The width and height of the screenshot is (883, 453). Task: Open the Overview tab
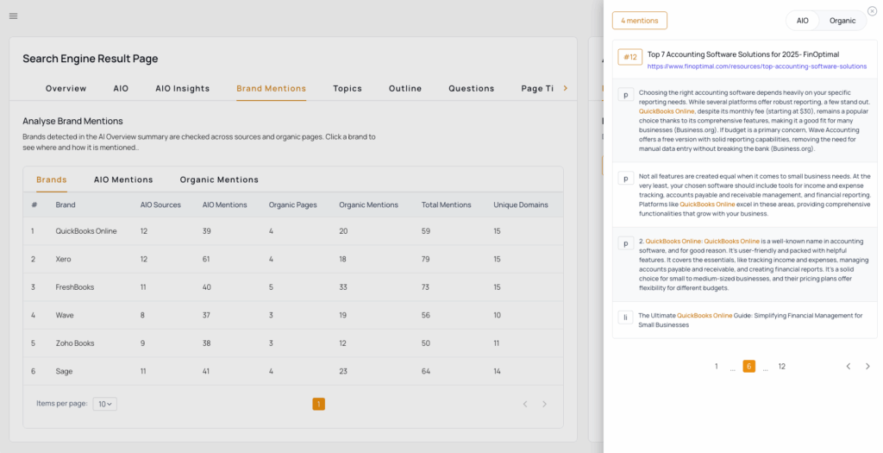[66, 89]
